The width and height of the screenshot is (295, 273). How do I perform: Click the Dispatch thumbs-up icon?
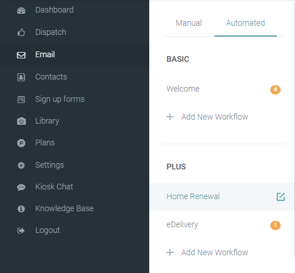21,33
